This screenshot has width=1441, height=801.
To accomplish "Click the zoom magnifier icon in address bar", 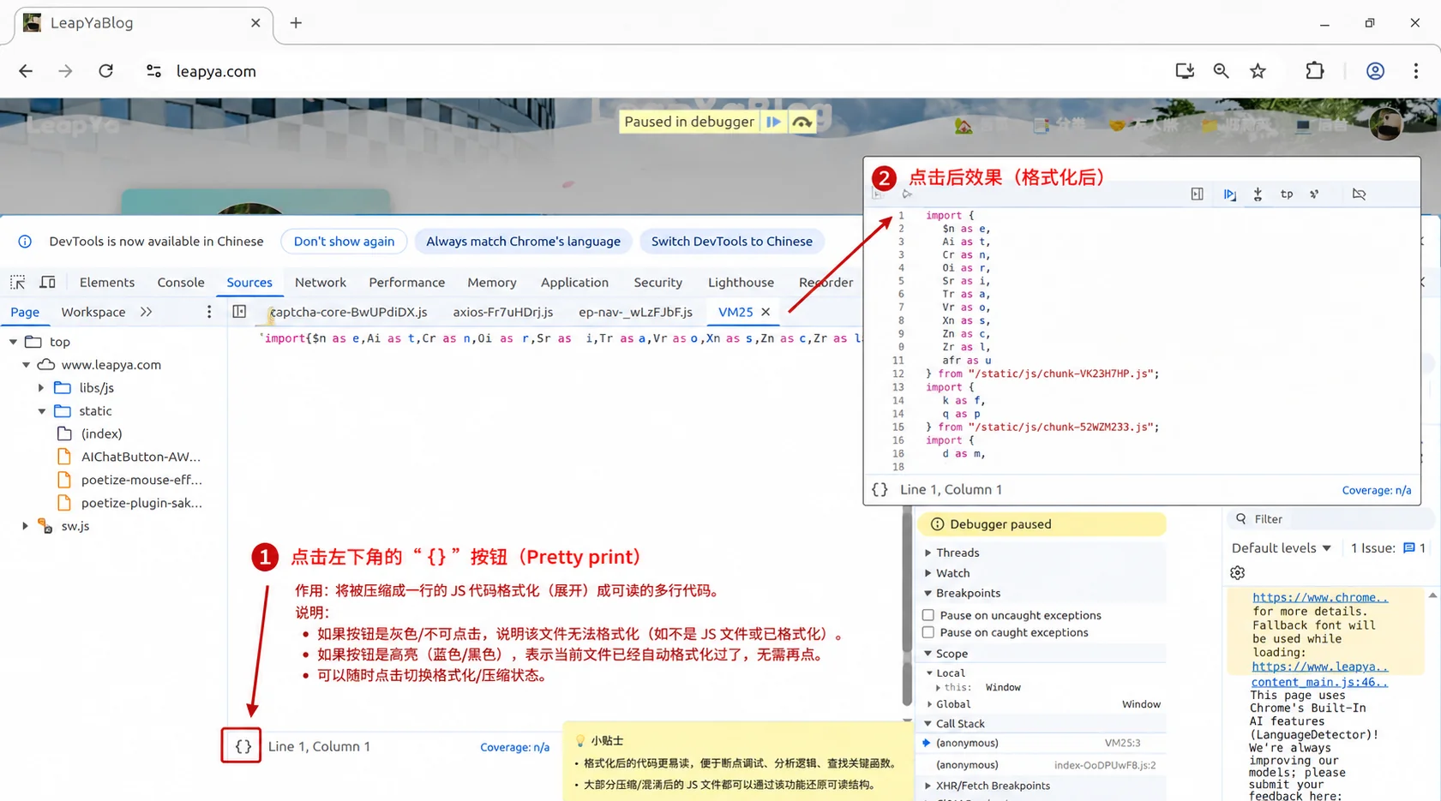I will coord(1222,71).
